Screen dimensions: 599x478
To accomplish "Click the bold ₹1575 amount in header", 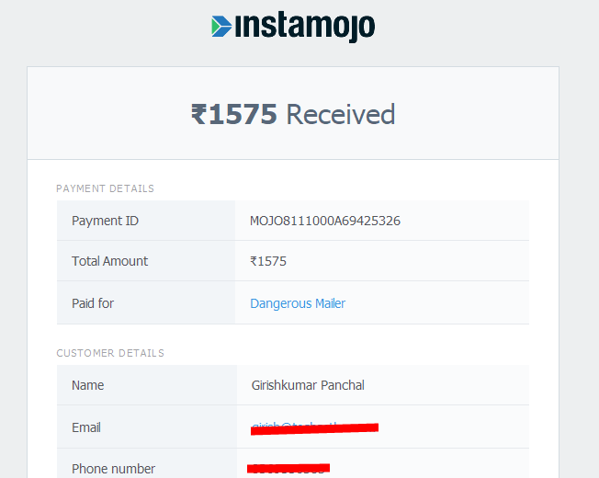I will point(233,114).
